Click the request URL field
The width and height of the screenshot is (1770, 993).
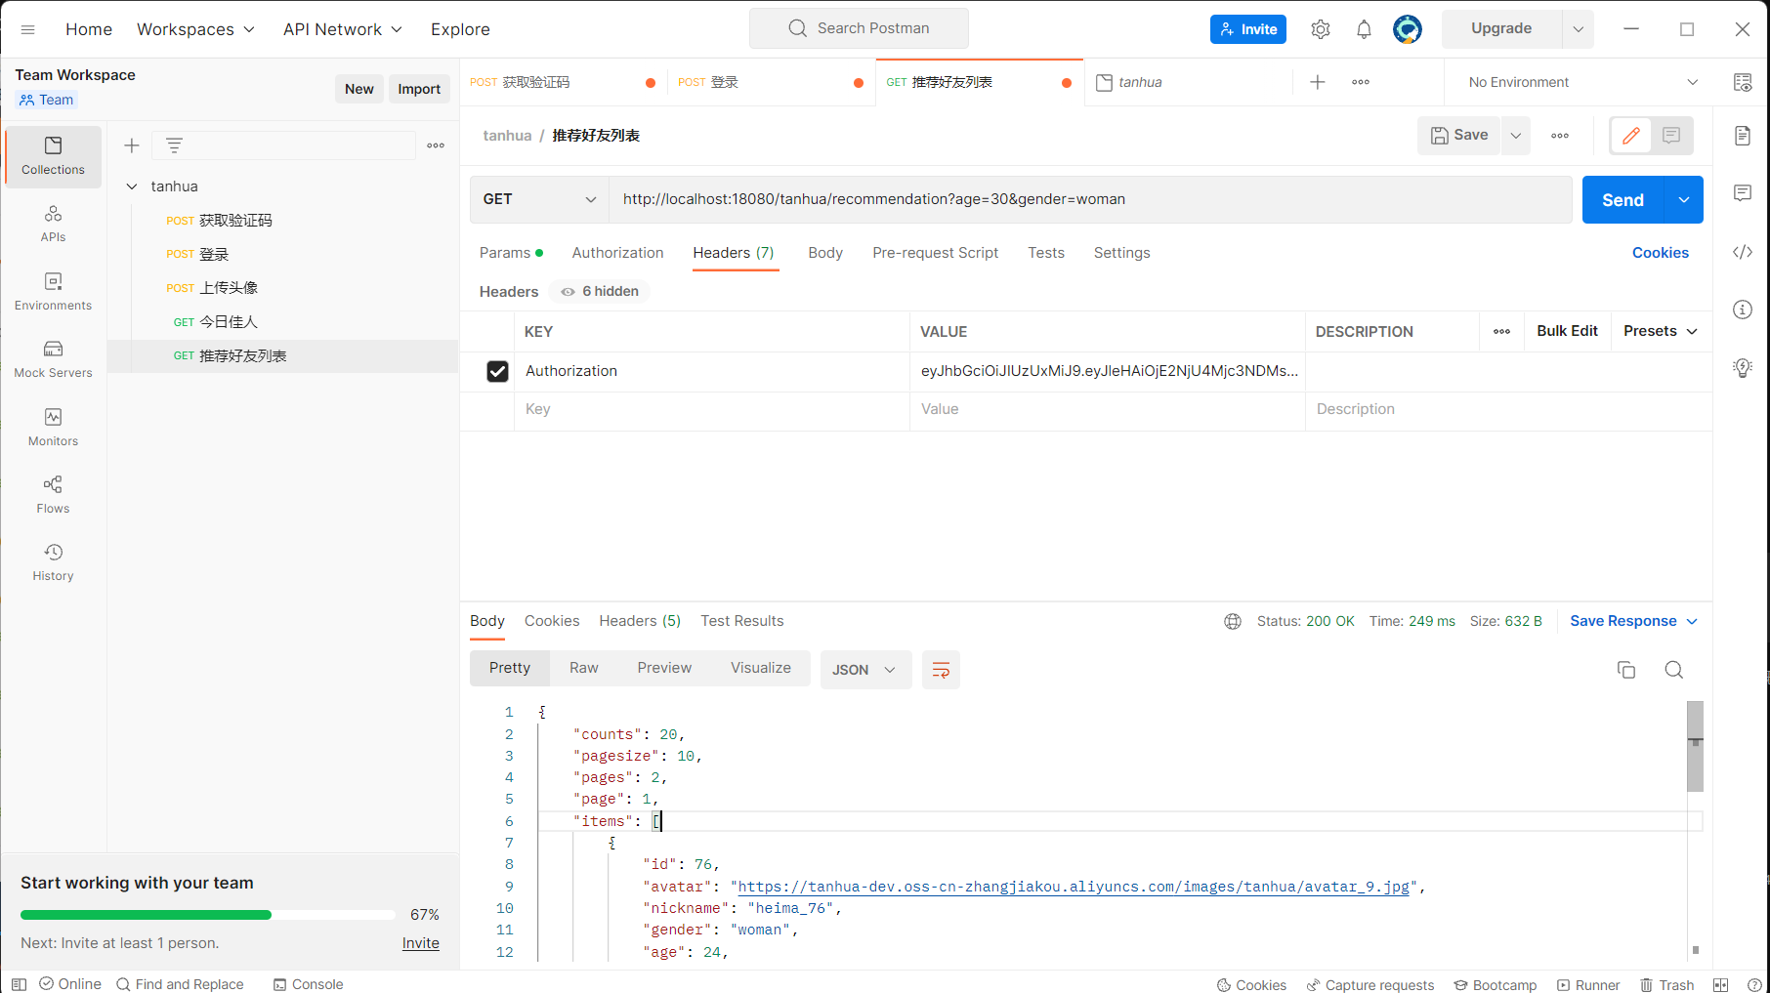[1090, 199]
